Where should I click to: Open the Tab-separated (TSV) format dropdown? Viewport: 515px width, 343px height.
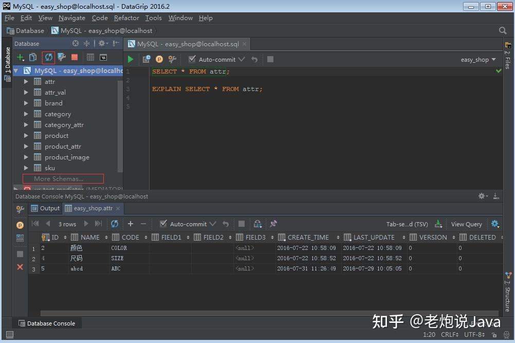tap(408, 224)
